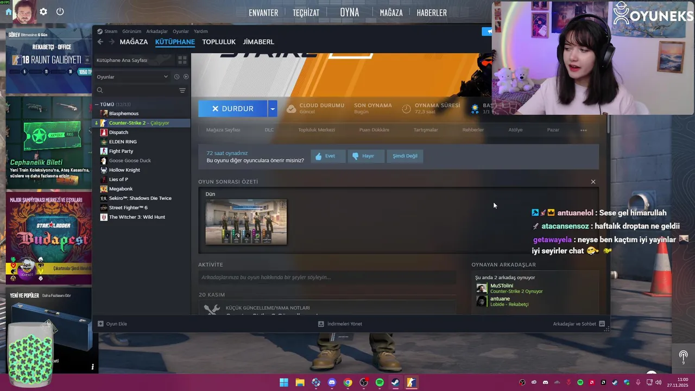Open the Görünüm menu
695x391 pixels.
pos(131,31)
